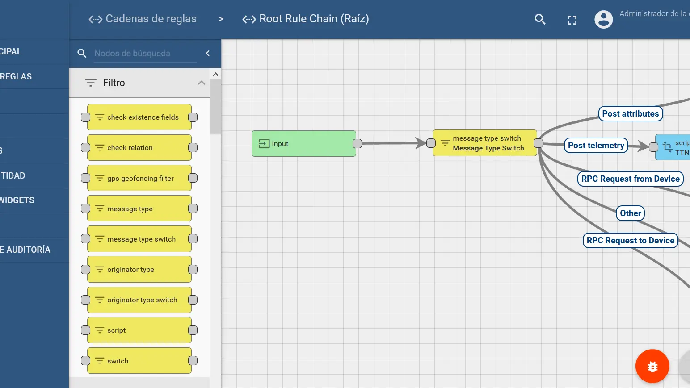Select the Post telemetry link label

coord(596,146)
